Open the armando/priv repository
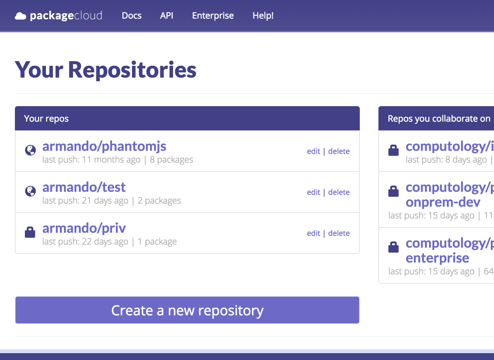The width and height of the screenshot is (494, 360). (x=84, y=228)
